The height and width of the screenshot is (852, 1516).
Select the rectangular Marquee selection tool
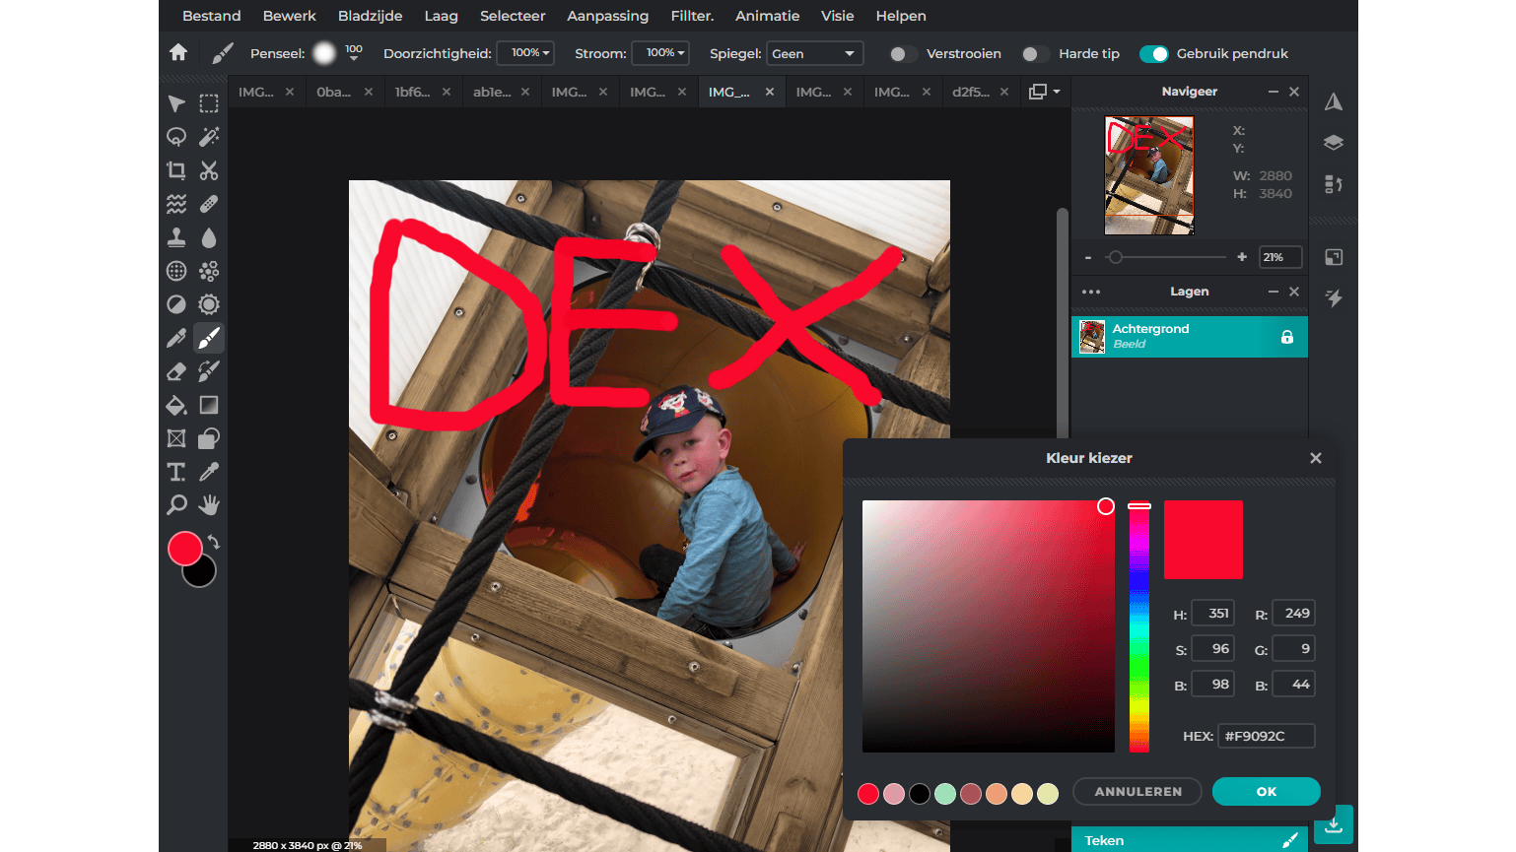(x=209, y=103)
